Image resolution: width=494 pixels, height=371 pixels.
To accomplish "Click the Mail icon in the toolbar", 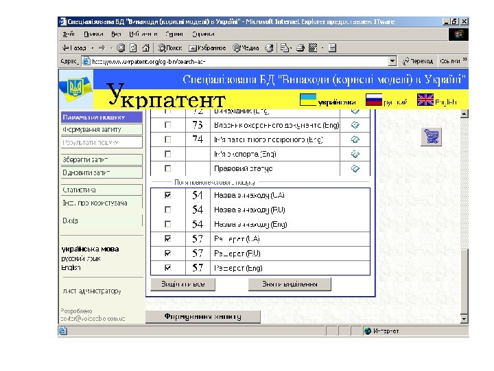I will (x=284, y=48).
